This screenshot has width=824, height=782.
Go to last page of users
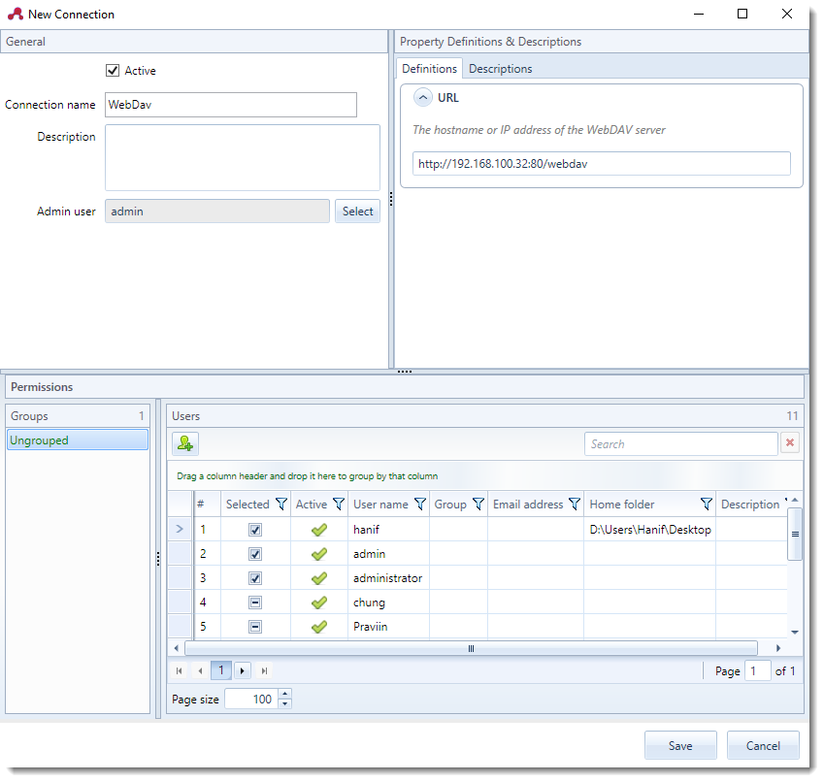tap(264, 670)
